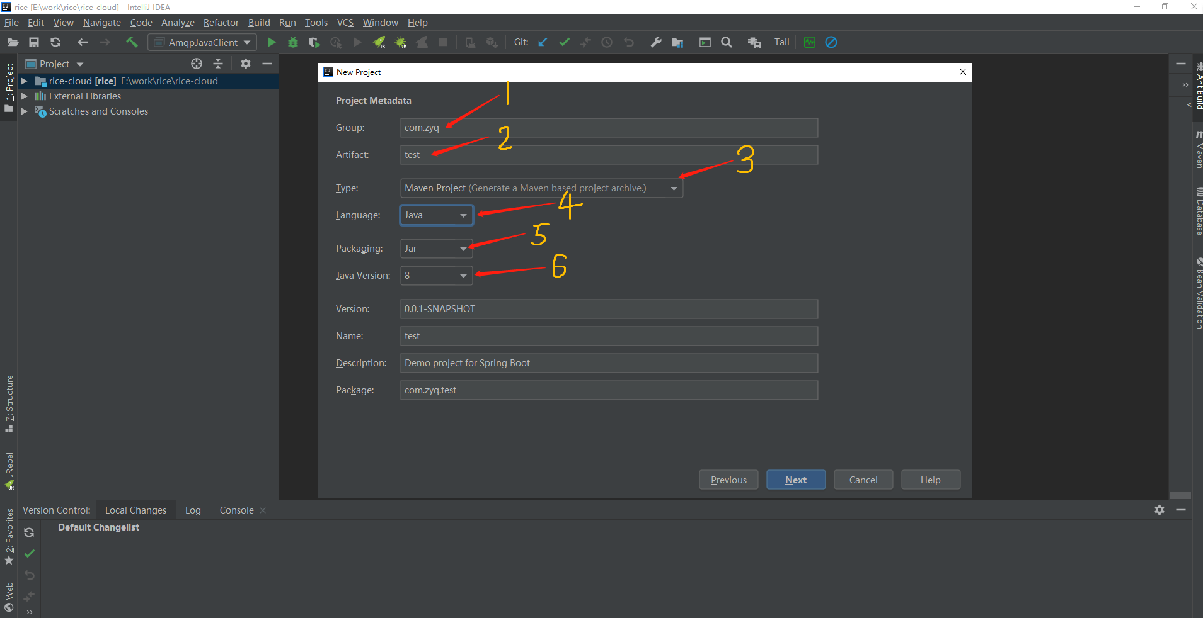Image resolution: width=1203 pixels, height=618 pixels.
Task: Open Git history clock icon
Action: point(607,42)
